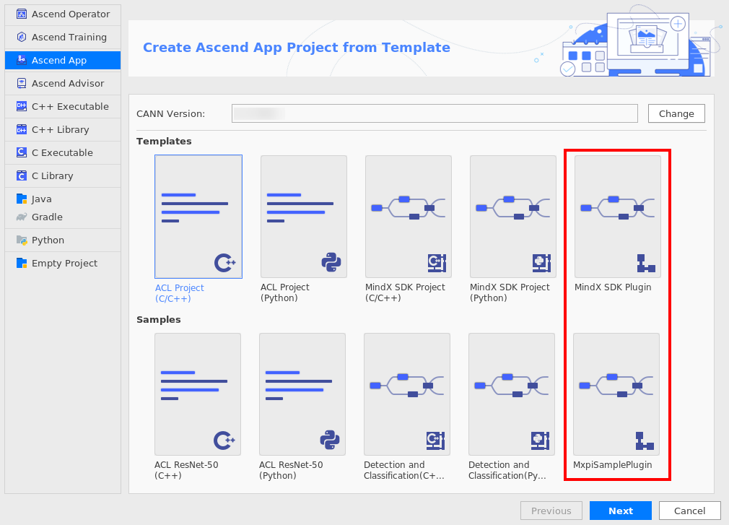The image size is (729, 525).
Task: Click the C++ logo on ACL Project template
Action: coord(225,263)
